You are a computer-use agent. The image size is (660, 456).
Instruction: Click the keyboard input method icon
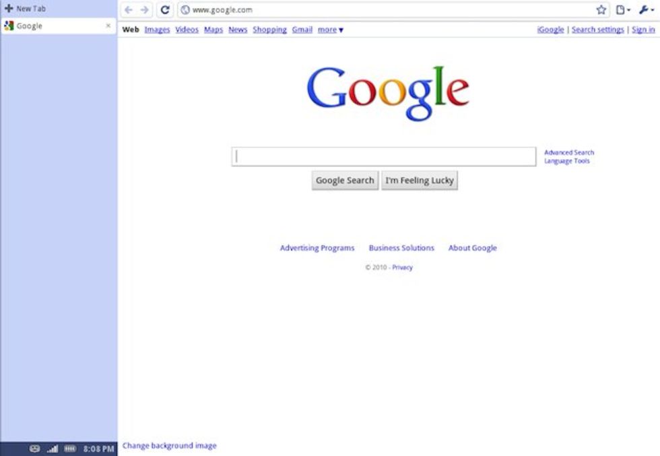pos(35,449)
